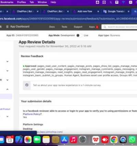137x146 pixels.
Task: Open the Window menu
Action: tap(42, 2)
